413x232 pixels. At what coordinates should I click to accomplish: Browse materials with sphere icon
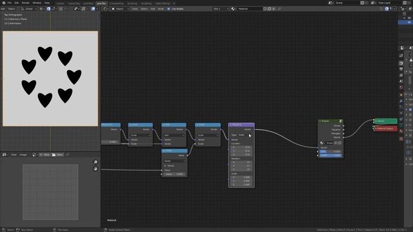point(234,8)
